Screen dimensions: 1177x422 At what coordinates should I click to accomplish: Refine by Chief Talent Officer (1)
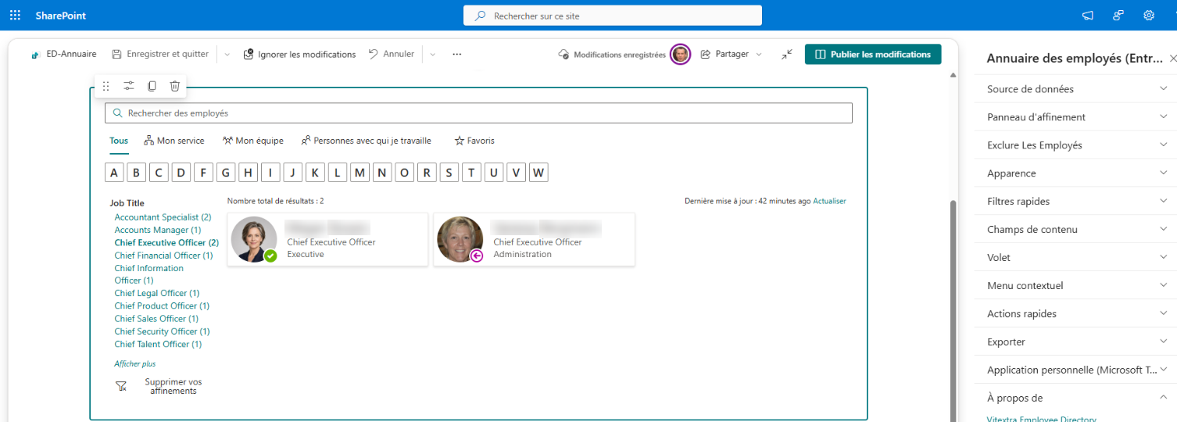tap(158, 344)
